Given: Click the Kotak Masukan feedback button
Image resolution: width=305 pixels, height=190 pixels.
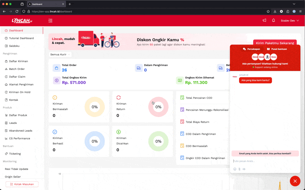Looking at the screenshot, I should pyautogui.click(x=22, y=184).
